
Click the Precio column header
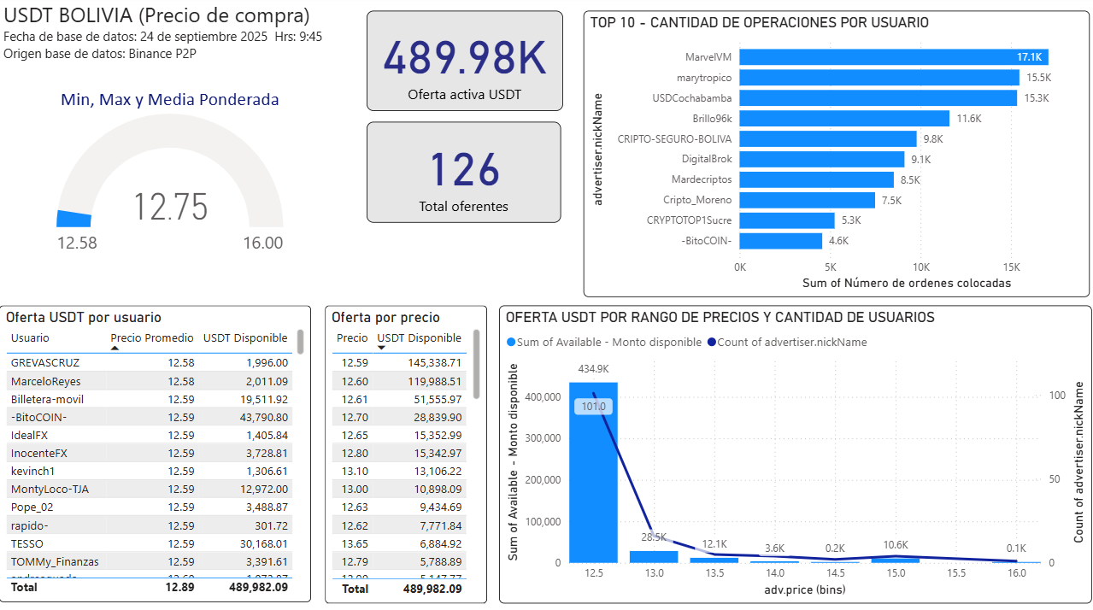click(352, 337)
